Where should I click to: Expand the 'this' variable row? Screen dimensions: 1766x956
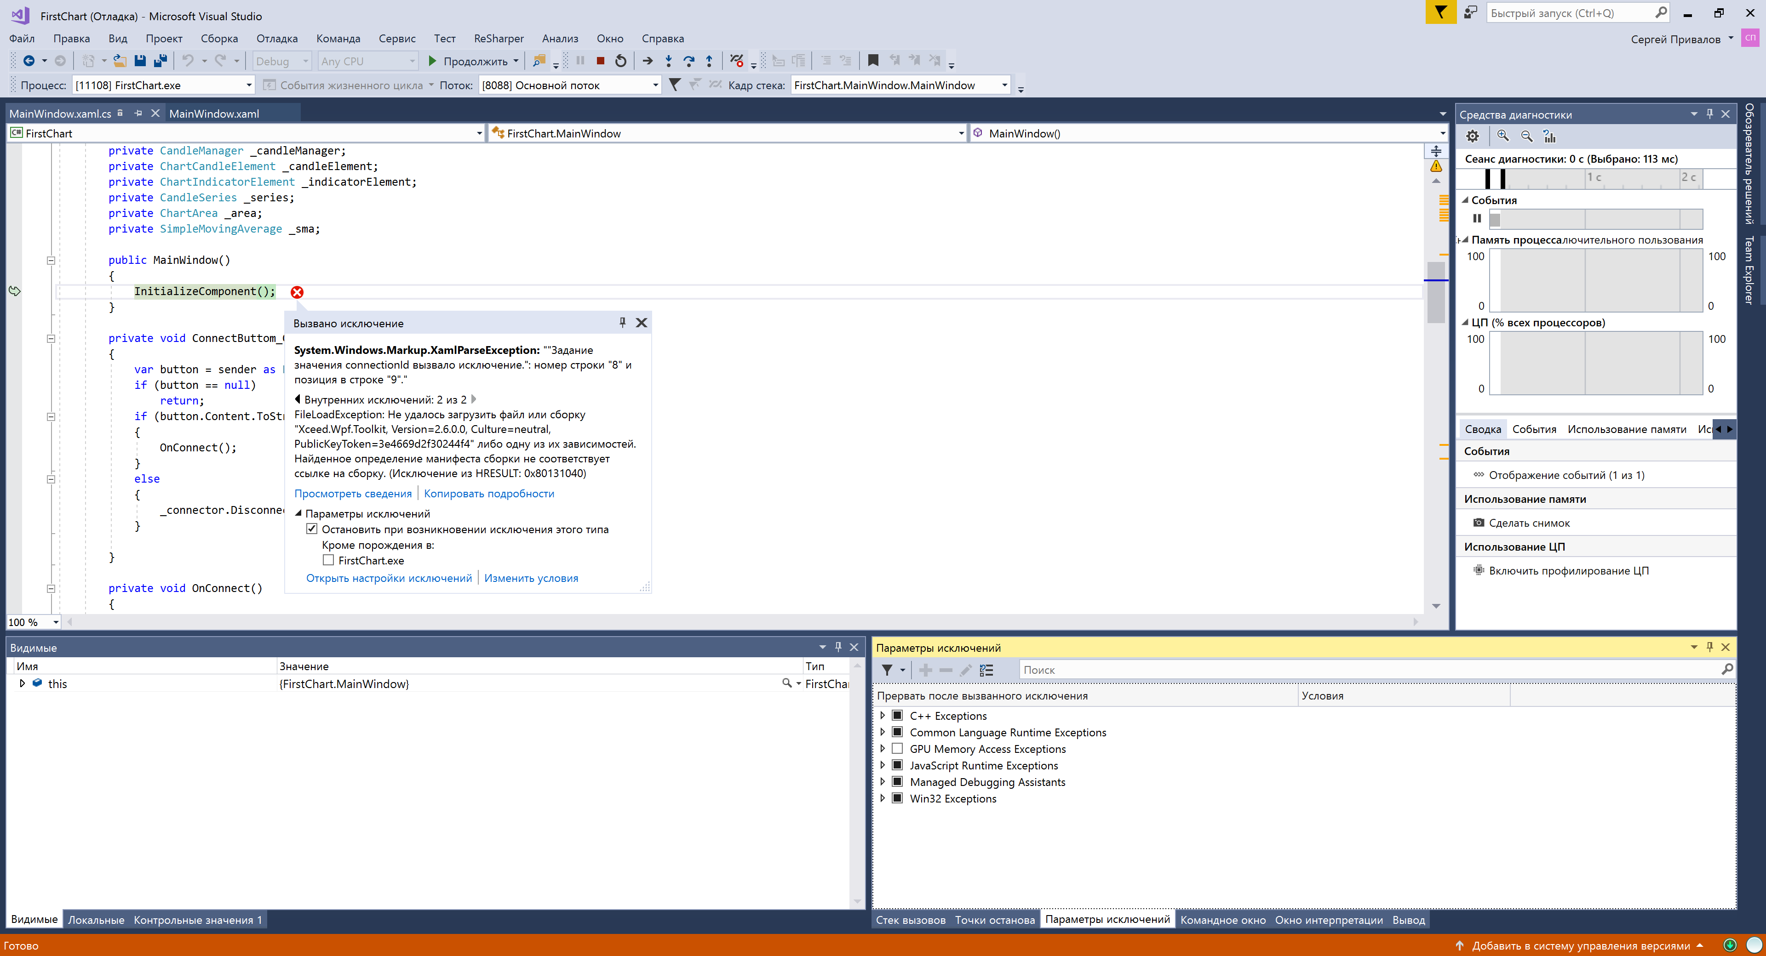tap(22, 683)
